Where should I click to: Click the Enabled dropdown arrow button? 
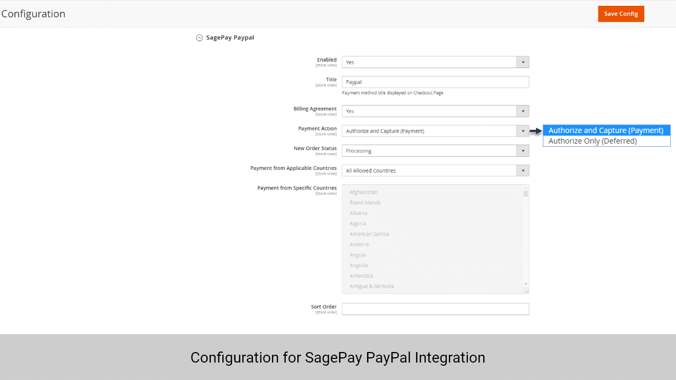523,62
